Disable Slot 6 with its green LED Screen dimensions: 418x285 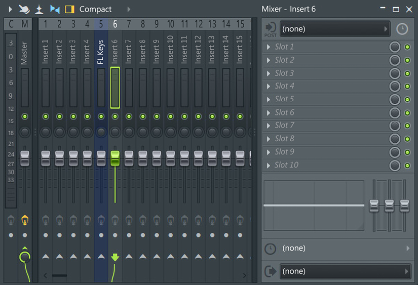(x=407, y=113)
